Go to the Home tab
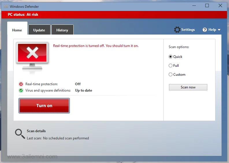This screenshot has width=229, height=163. pyautogui.click(x=17, y=30)
